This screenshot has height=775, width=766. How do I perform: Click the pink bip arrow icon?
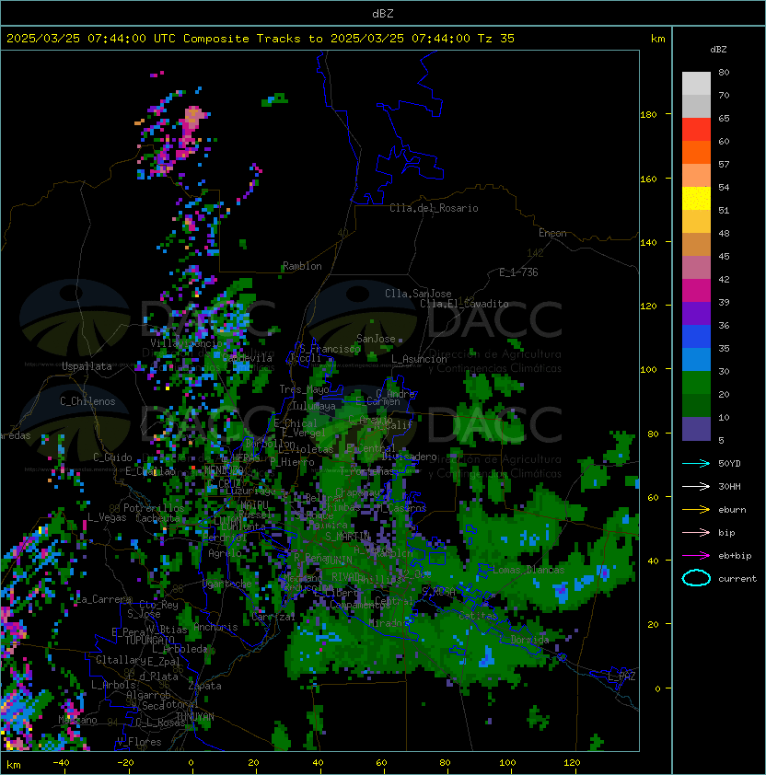coord(696,532)
